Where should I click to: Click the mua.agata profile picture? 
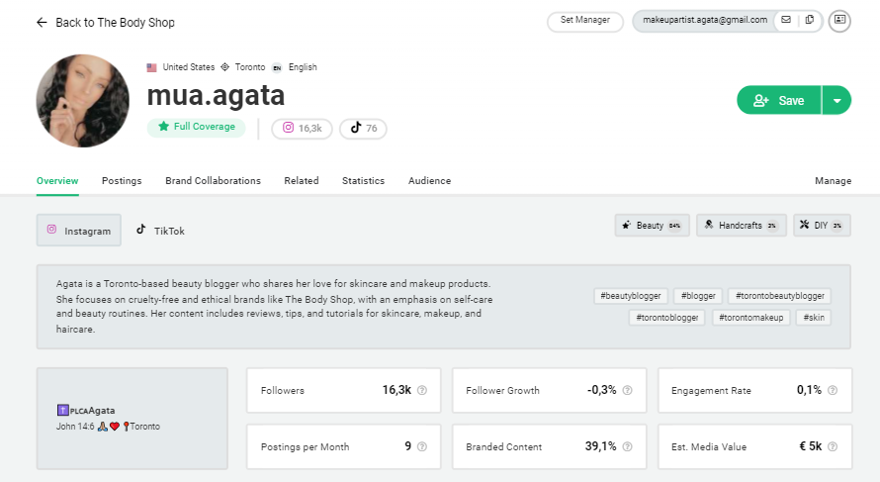(83, 100)
